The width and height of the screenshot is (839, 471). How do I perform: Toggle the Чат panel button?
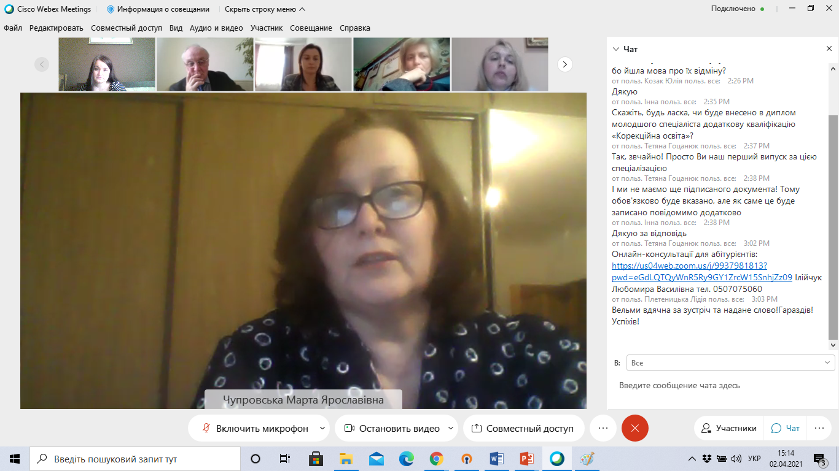[x=786, y=428]
